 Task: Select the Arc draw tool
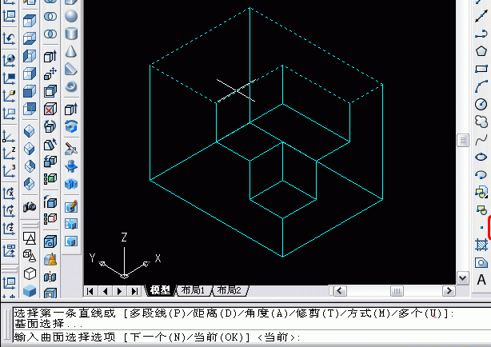tap(481, 86)
